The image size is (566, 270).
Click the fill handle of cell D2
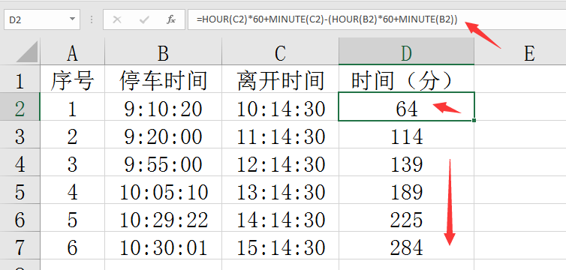(x=474, y=120)
